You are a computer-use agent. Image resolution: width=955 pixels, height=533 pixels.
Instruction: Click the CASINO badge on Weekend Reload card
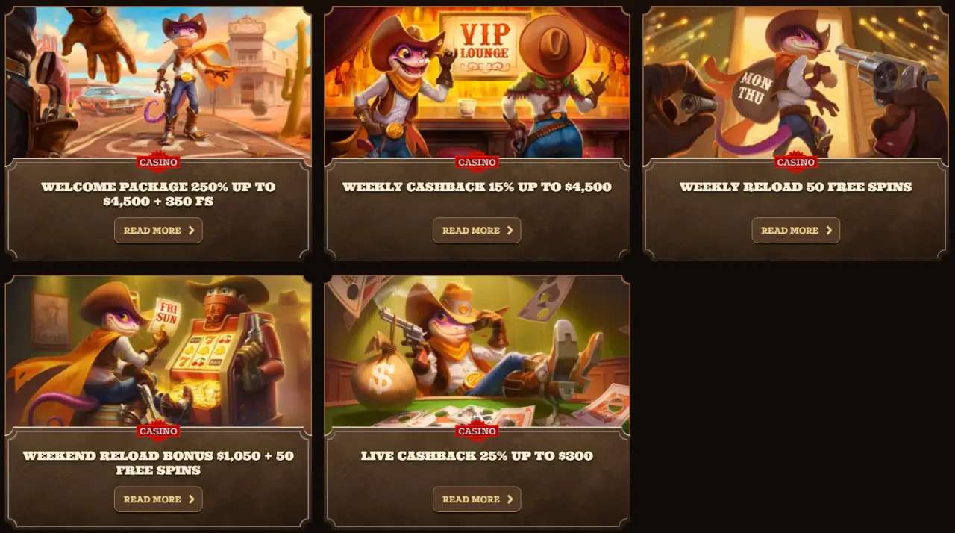[158, 431]
